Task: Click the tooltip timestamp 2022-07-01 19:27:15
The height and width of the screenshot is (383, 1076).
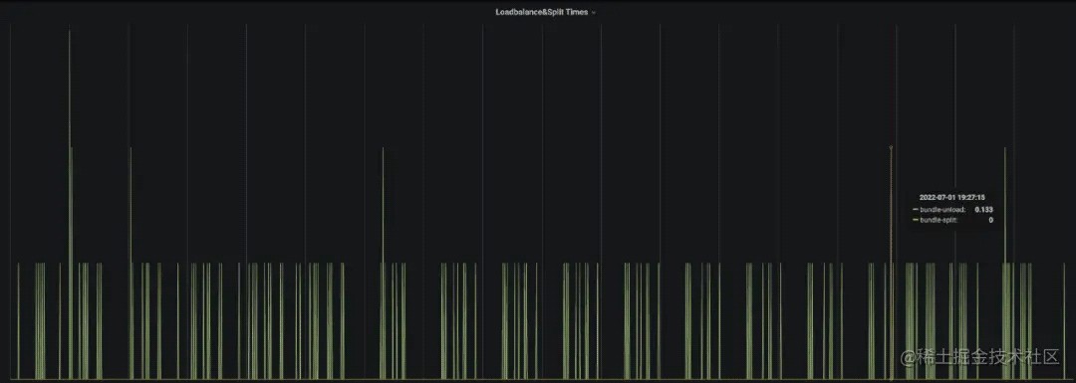Action: [x=951, y=197]
